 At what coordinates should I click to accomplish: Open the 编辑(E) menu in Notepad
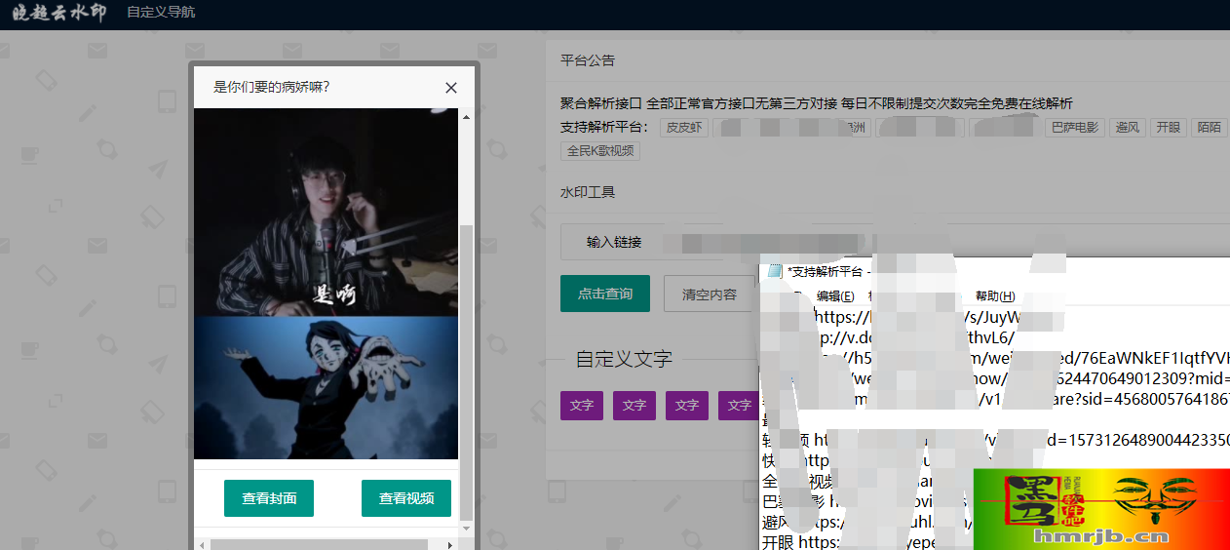[x=835, y=296]
